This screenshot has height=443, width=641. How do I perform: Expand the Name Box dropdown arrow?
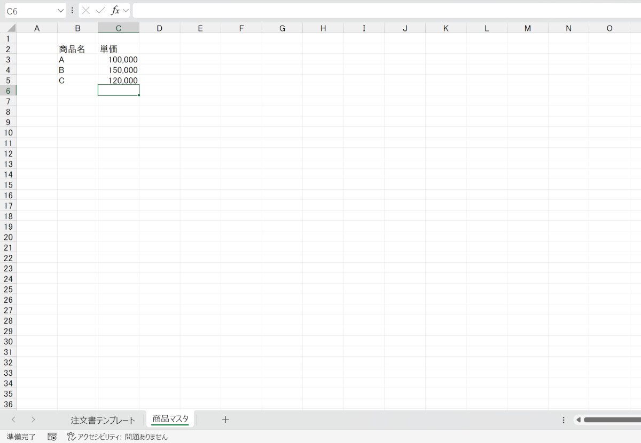(60, 11)
